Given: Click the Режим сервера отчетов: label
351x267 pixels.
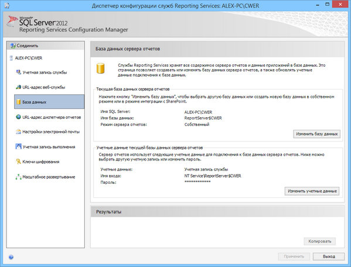Looking at the screenshot, I should 124,124.
